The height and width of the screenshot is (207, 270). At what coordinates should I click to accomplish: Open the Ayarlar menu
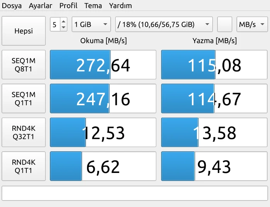pyautogui.click(x=41, y=6)
